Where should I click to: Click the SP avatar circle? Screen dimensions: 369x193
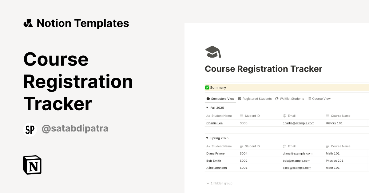(x=30, y=128)
